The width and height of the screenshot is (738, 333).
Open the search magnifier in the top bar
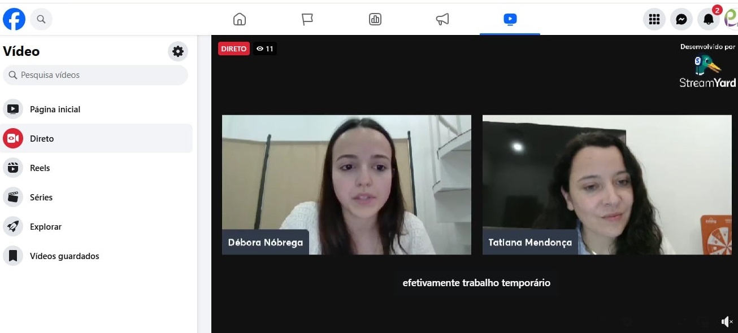41,19
